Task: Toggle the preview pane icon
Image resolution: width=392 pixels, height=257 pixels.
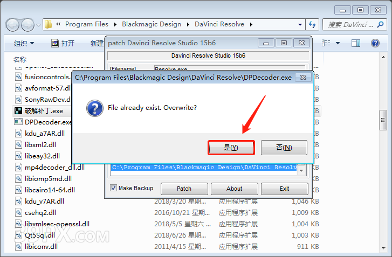Action: [355, 43]
